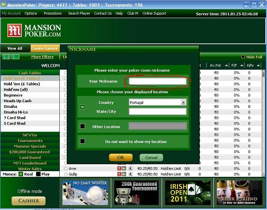Open the Help menu

[119, 13]
